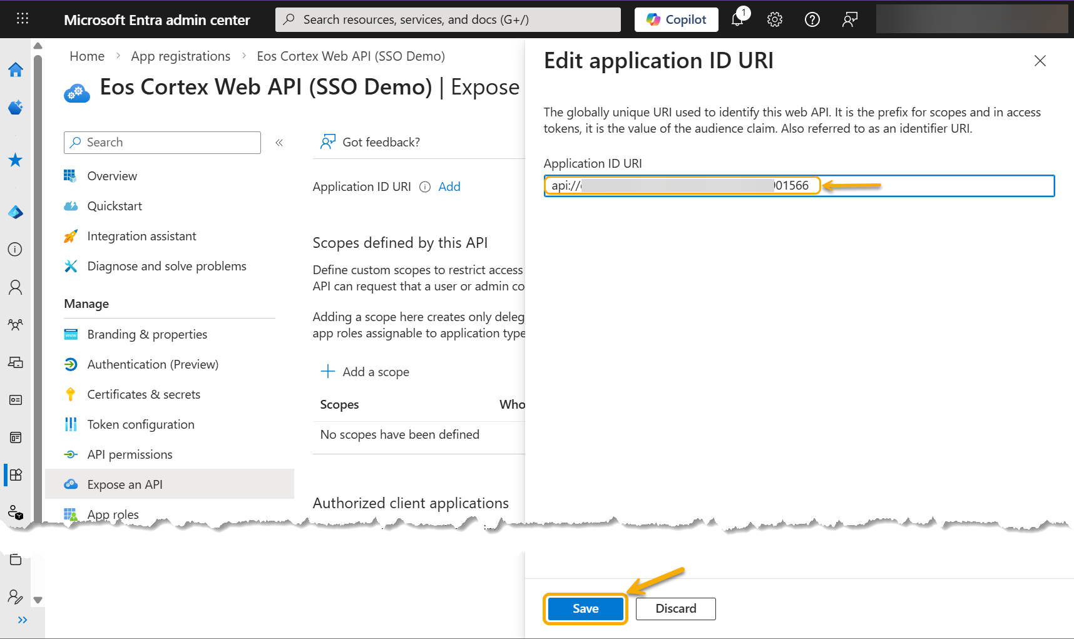Discard the application ID URI changes

coord(676,609)
